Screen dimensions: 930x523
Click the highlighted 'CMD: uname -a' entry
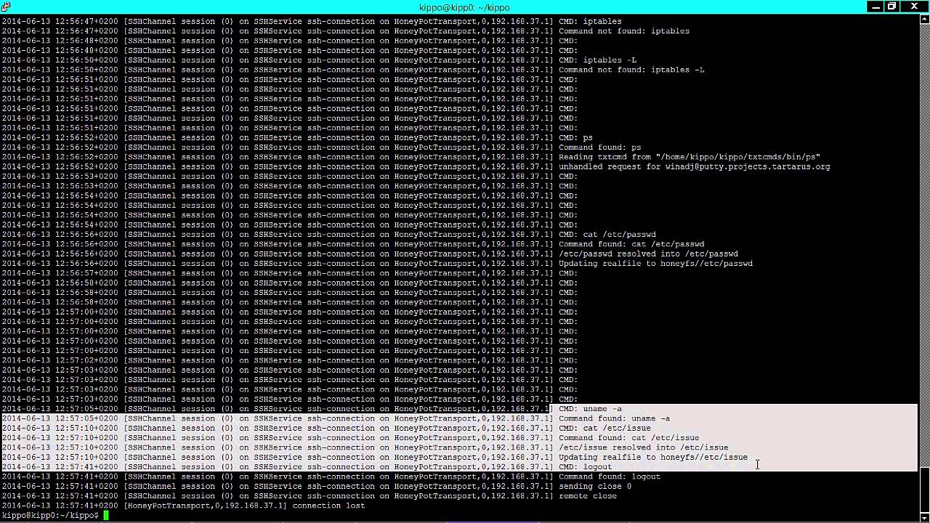pos(590,409)
